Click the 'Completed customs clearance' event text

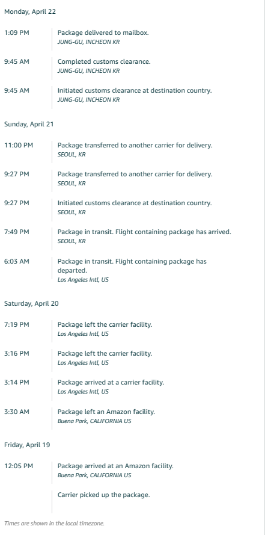point(104,62)
